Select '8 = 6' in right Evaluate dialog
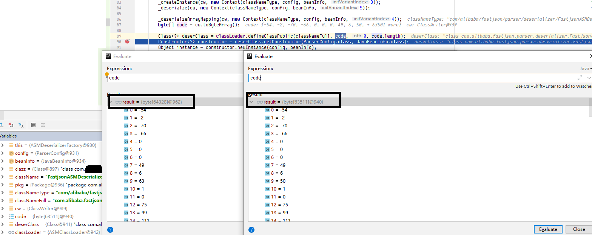Viewport: 592px width, 235px height. (x=277, y=173)
